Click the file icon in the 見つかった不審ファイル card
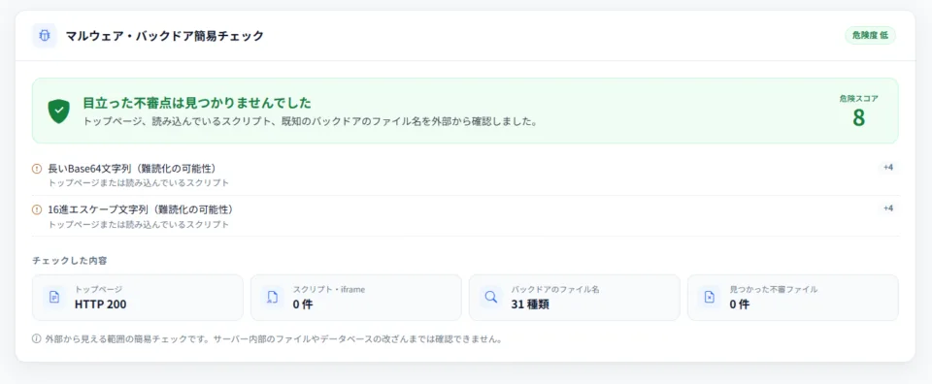This screenshot has width=932, height=384. 709,298
